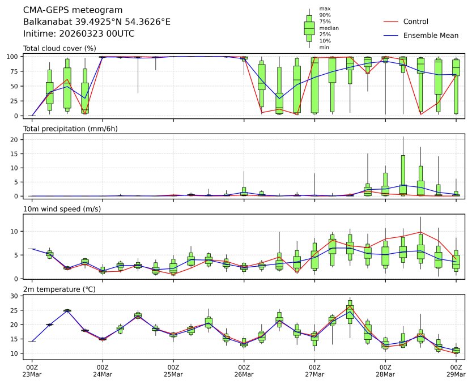Click the 00Z 28Mar axis label
Image resolution: width=472 pixels, height=384 pixels.
(x=385, y=371)
